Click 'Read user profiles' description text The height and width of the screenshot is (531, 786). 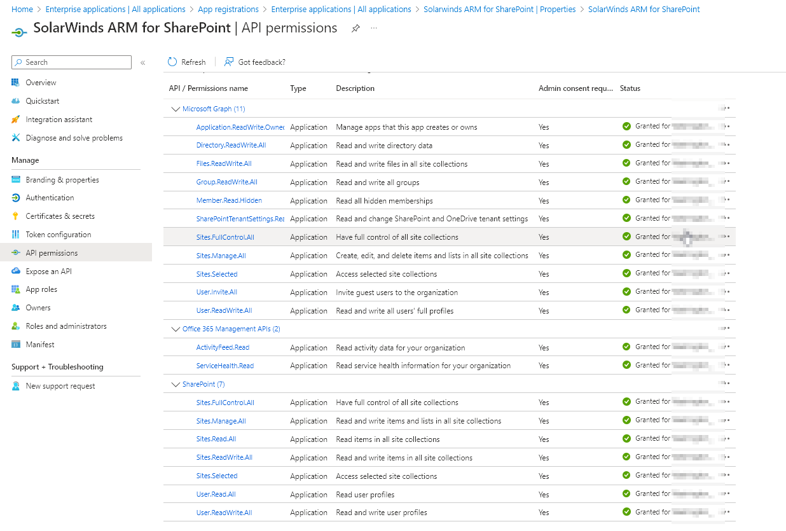tap(365, 495)
